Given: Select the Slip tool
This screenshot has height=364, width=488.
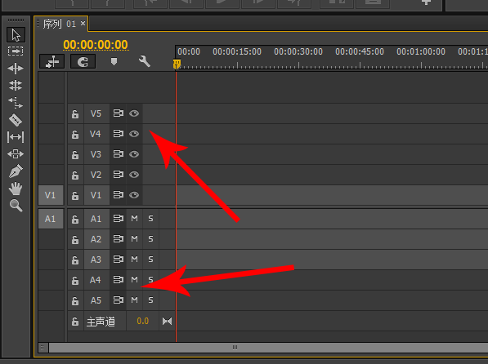Looking at the screenshot, I should 16,137.
